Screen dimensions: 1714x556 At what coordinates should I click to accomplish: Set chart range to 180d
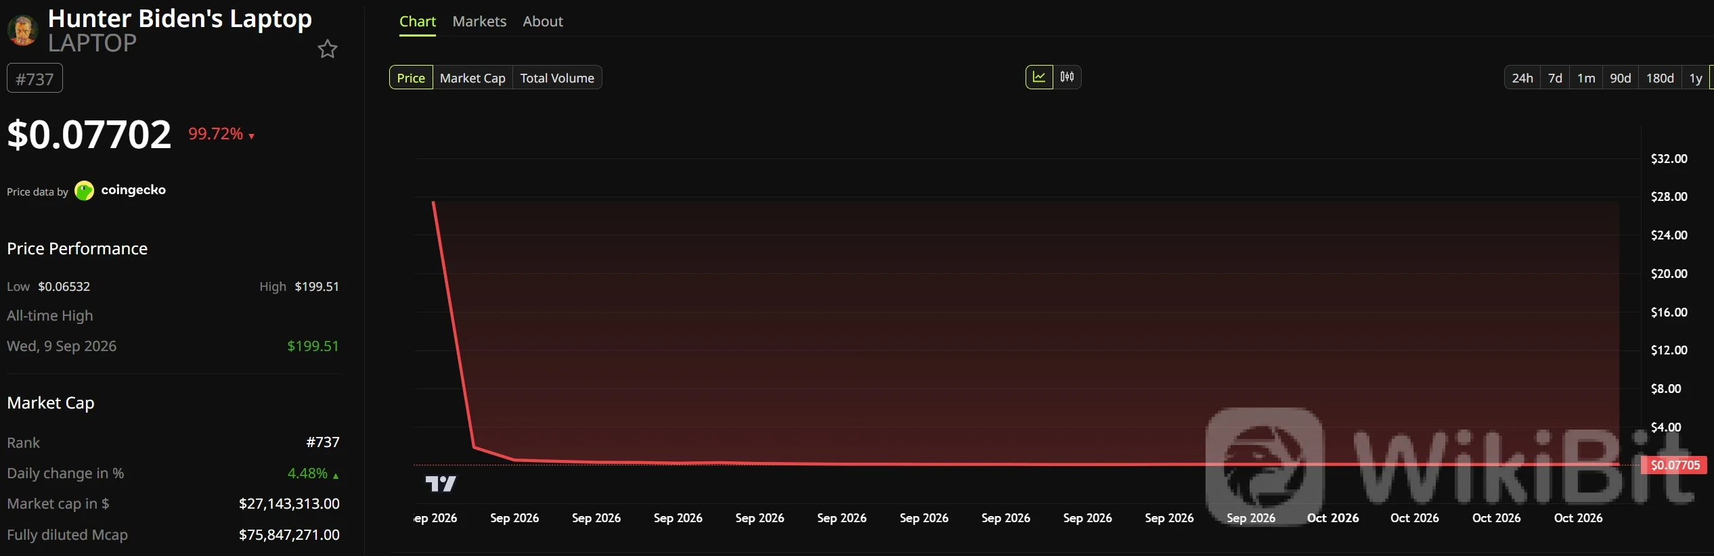point(1660,78)
